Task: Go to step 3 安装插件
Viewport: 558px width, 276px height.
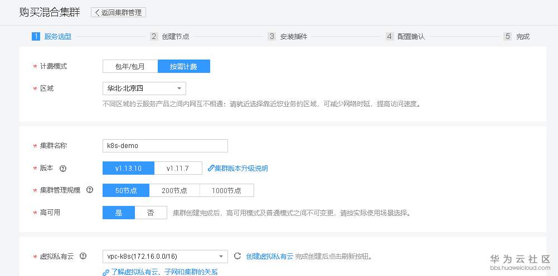Action: coord(288,36)
